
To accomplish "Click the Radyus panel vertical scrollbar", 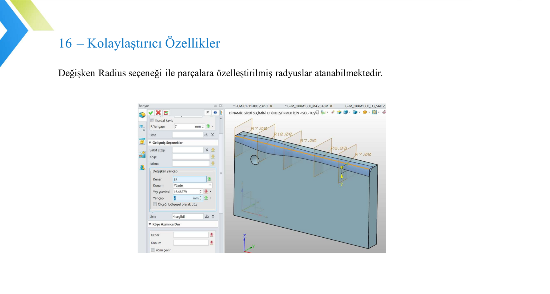I will 221,173.
